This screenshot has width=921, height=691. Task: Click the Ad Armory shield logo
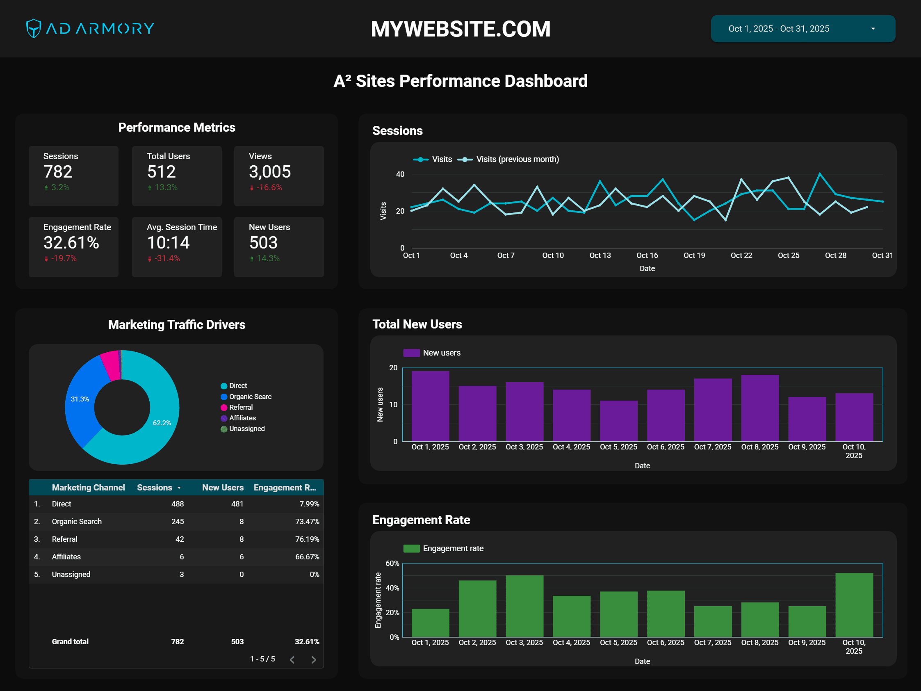pyautogui.click(x=34, y=28)
